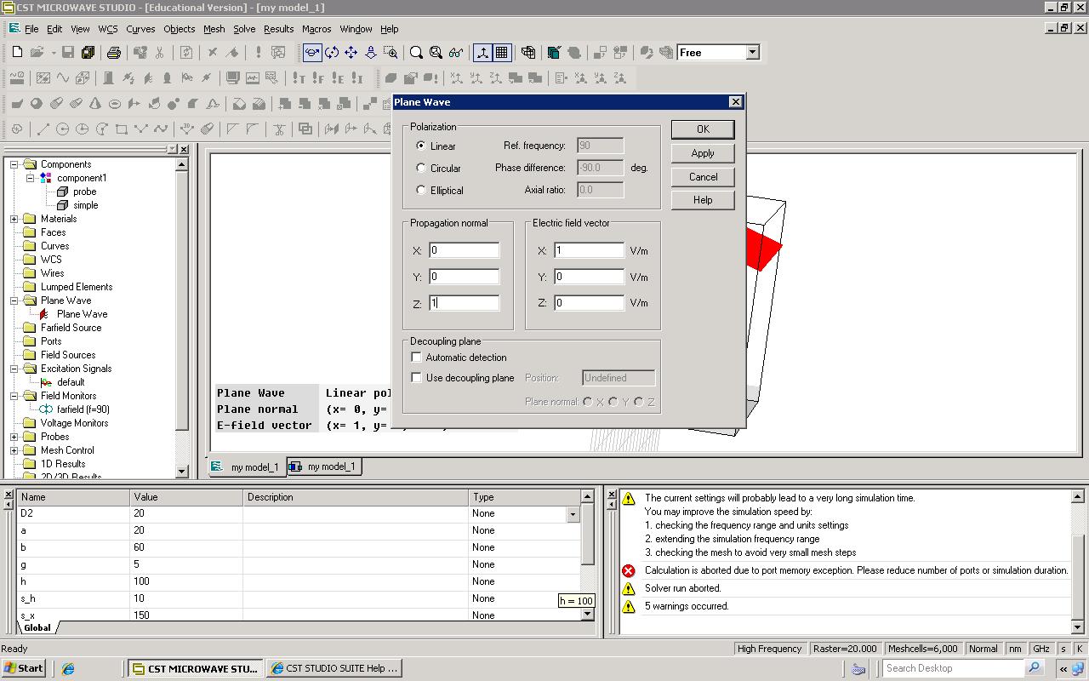Click the circle curve tool icon

coord(62,129)
